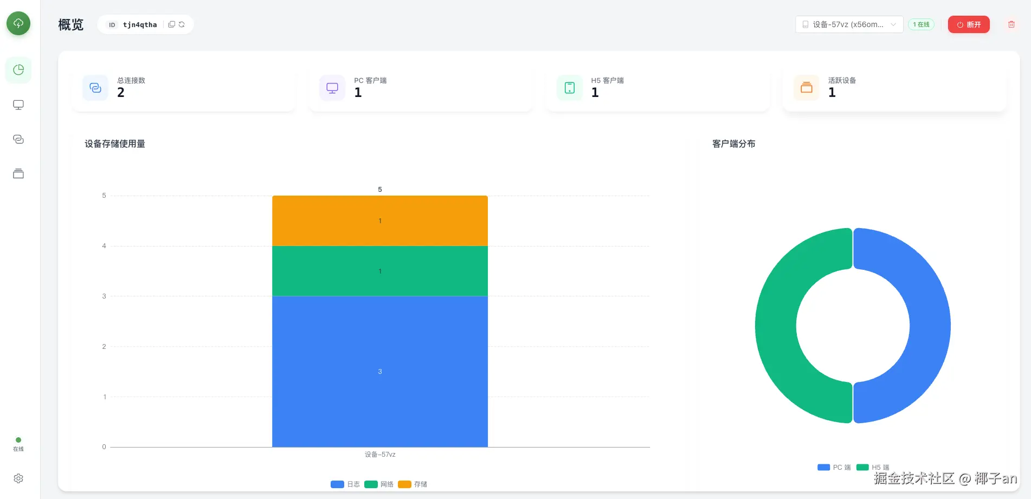Toggle the H5 端 legend entry
The width and height of the screenshot is (1031, 499).
pyautogui.click(x=873, y=468)
